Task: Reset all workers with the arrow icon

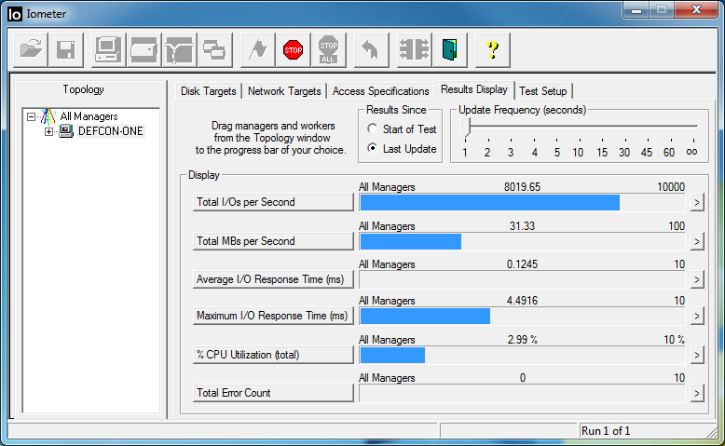Action: click(369, 49)
